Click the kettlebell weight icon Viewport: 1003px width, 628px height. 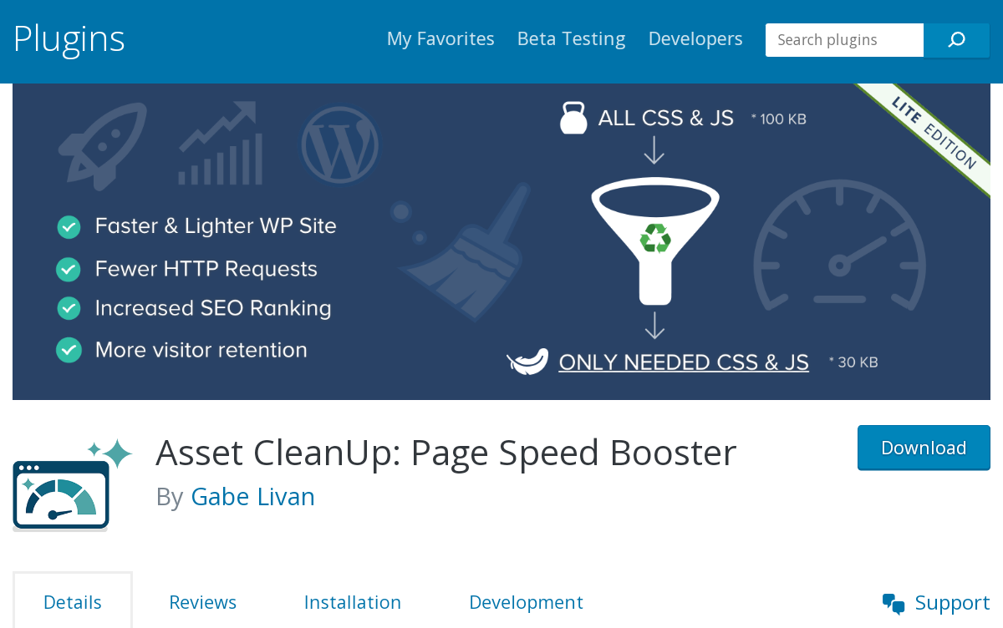pos(573,118)
